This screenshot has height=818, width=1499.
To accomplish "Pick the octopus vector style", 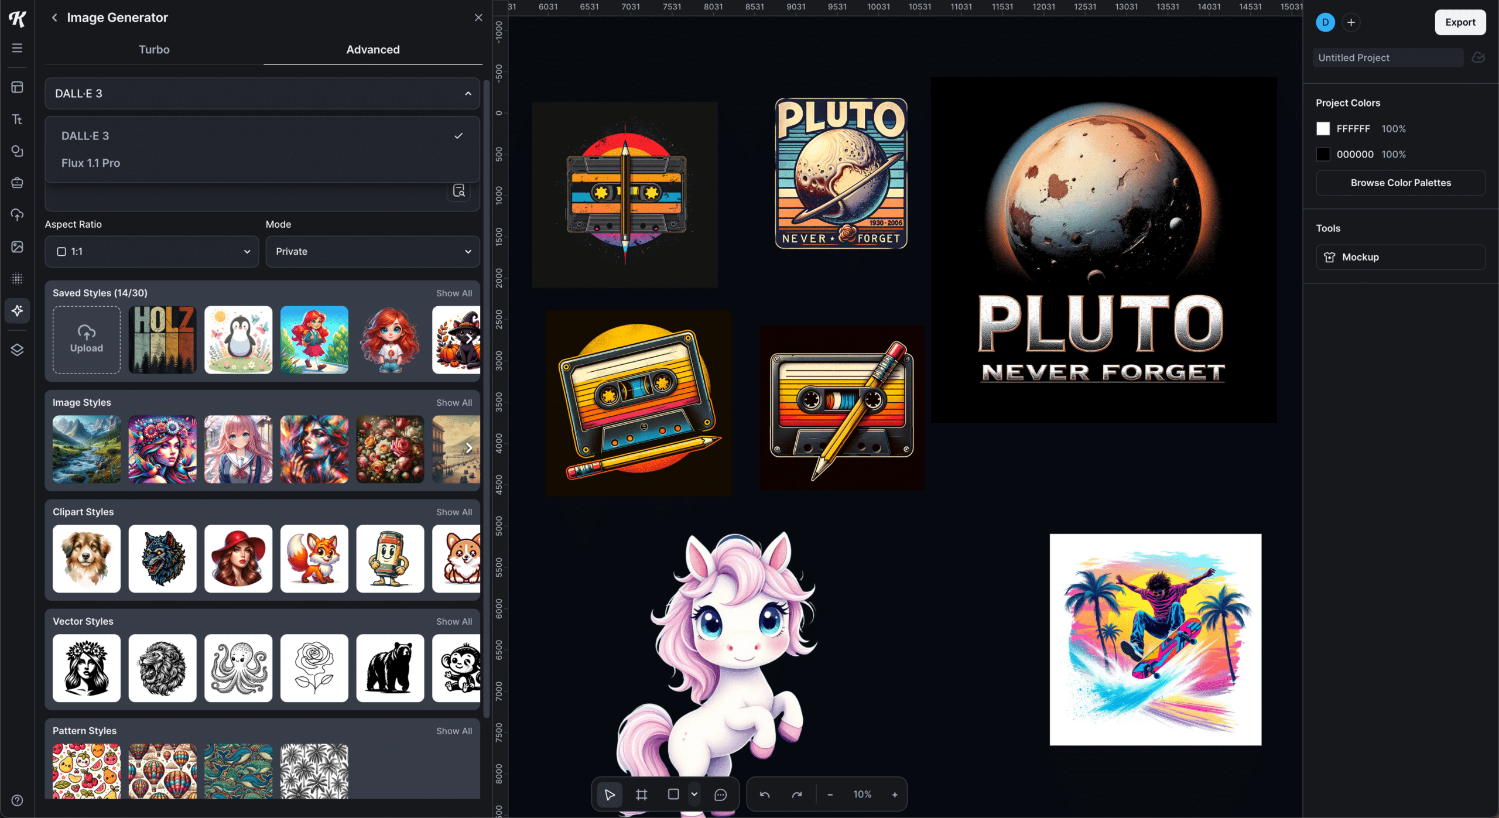I will click(238, 668).
